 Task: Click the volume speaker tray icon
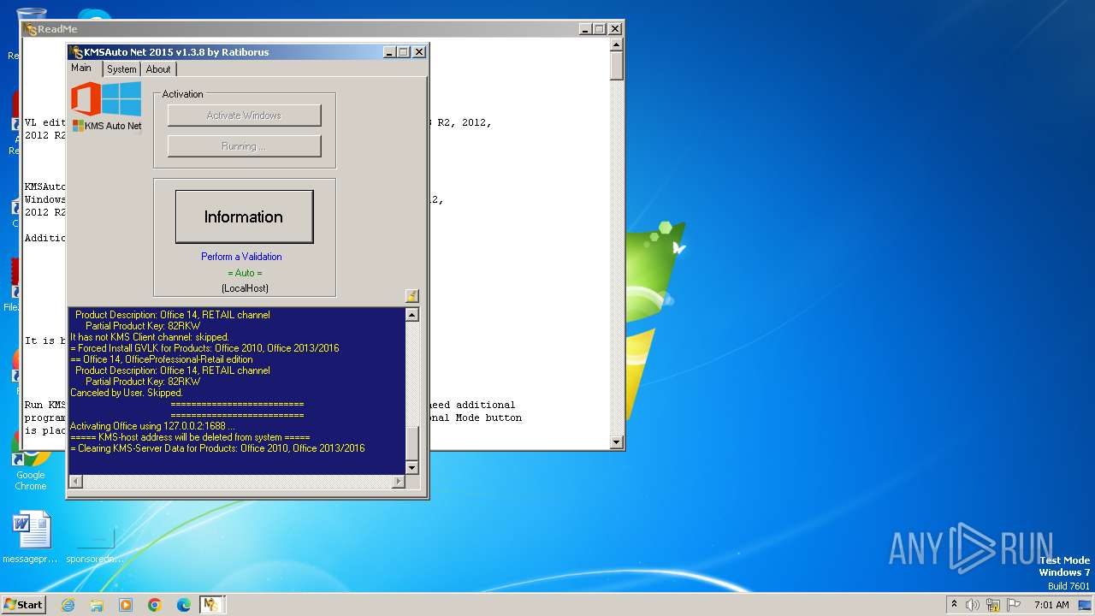coord(973,605)
